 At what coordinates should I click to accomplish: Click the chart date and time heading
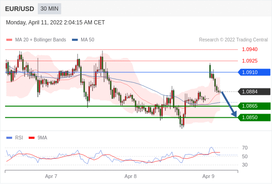[55, 23]
